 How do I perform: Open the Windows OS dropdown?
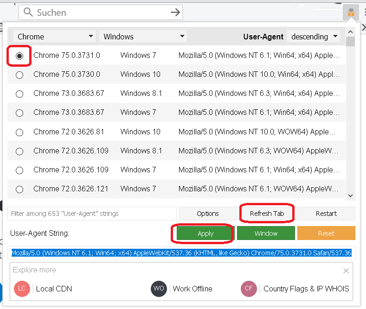coord(143,36)
